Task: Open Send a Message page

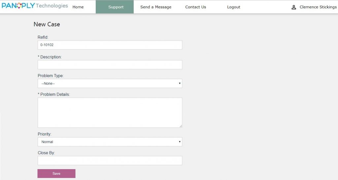Action: [x=156, y=7]
